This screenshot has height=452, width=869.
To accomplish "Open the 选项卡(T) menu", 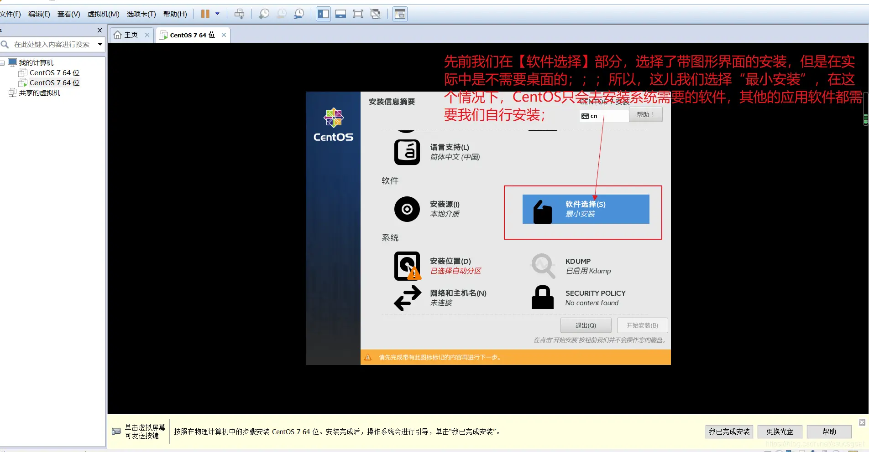I will click(x=141, y=14).
